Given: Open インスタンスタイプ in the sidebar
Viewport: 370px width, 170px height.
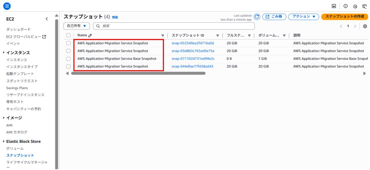Looking at the screenshot, I should pyautogui.click(x=22, y=67).
